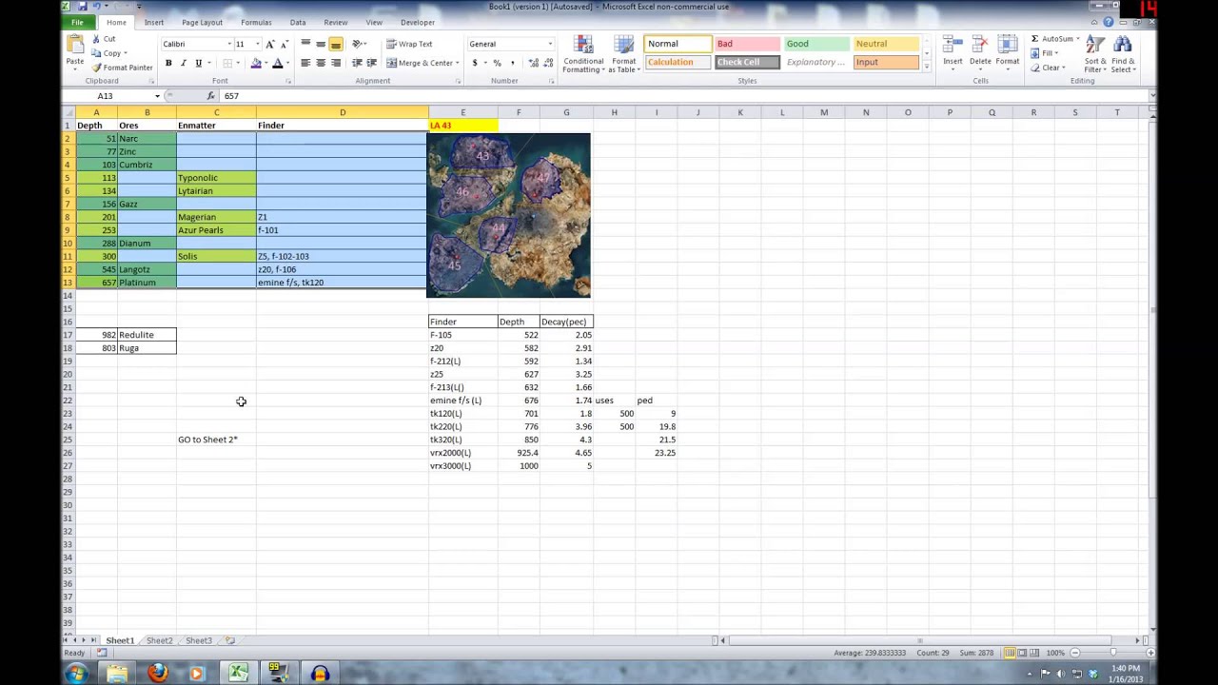
Task: Click the Increase Font Size icon
Action: click(270, 44)
